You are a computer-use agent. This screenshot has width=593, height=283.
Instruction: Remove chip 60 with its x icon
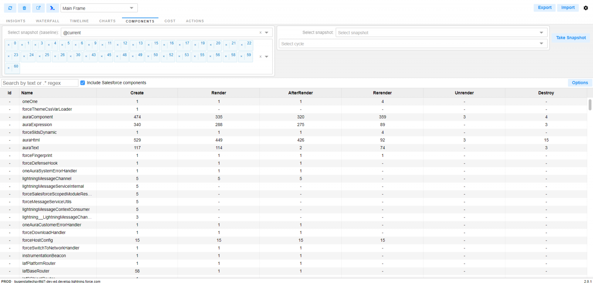pyautogui.click(x=8, y=68)
